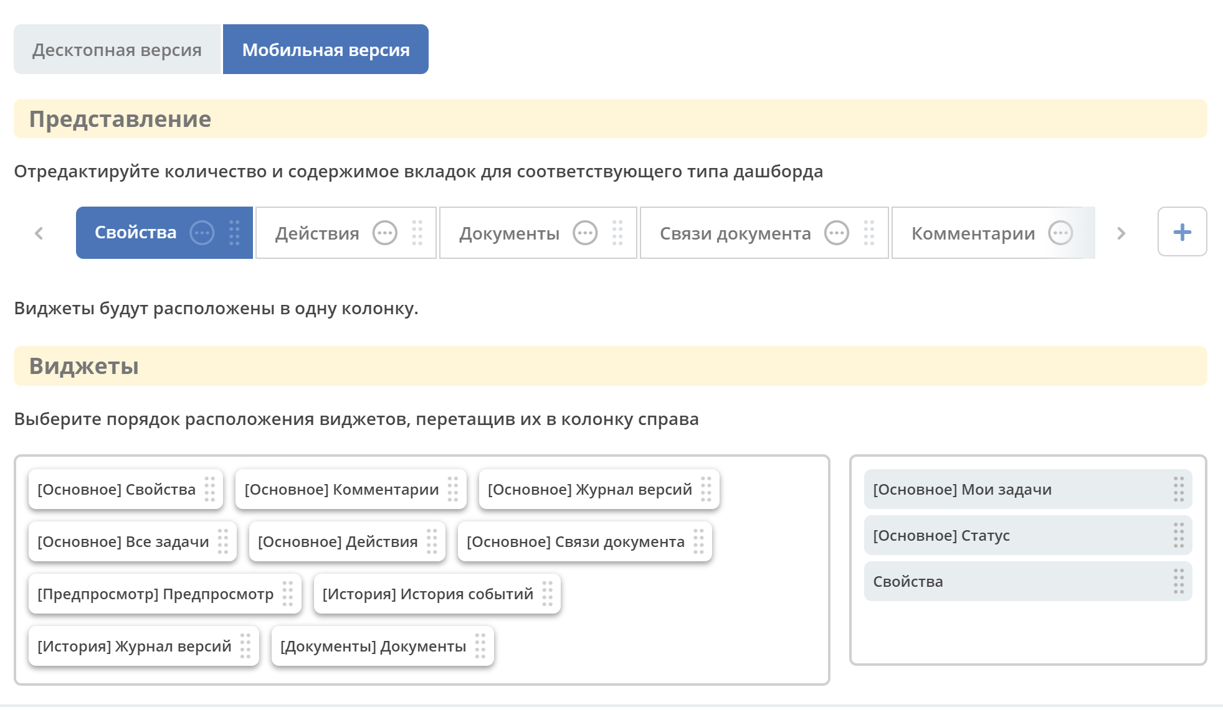Select [История] История событий widget chip
1223x710 pixels.
tap(437, 594)
